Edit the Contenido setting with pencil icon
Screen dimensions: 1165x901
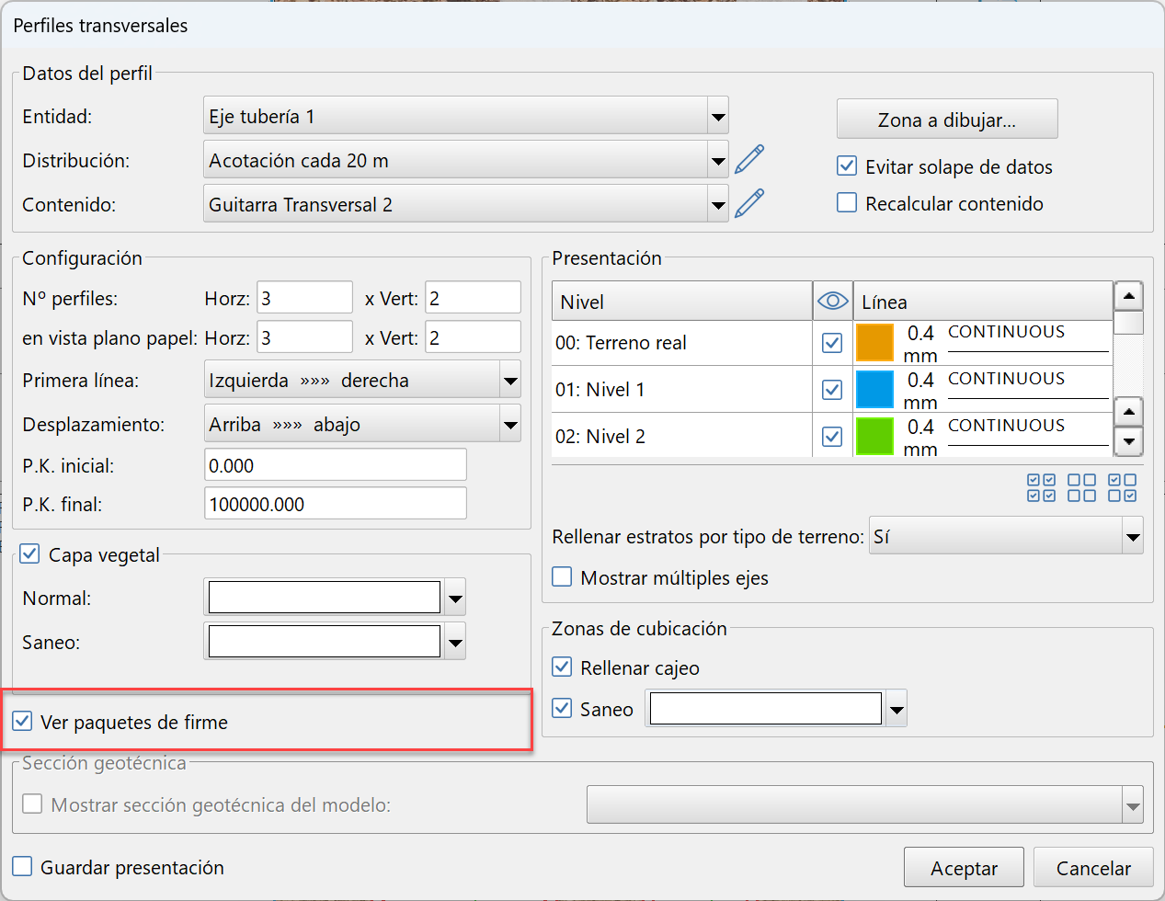[749, 203]
